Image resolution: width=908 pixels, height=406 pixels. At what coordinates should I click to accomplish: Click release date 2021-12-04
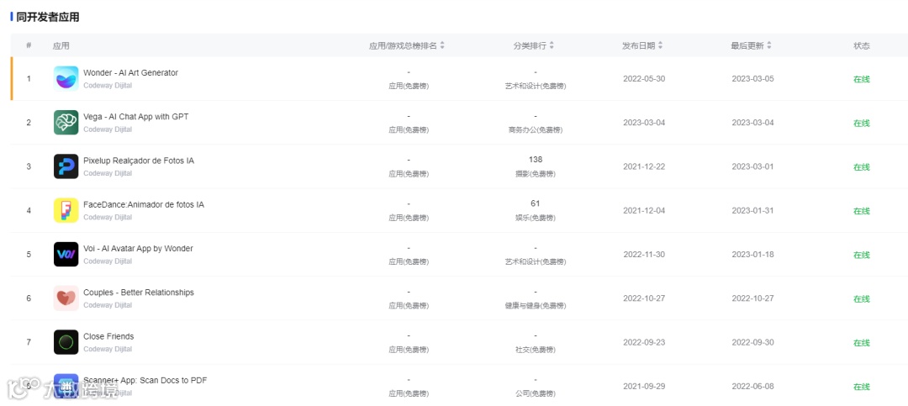tap(644, 211)
